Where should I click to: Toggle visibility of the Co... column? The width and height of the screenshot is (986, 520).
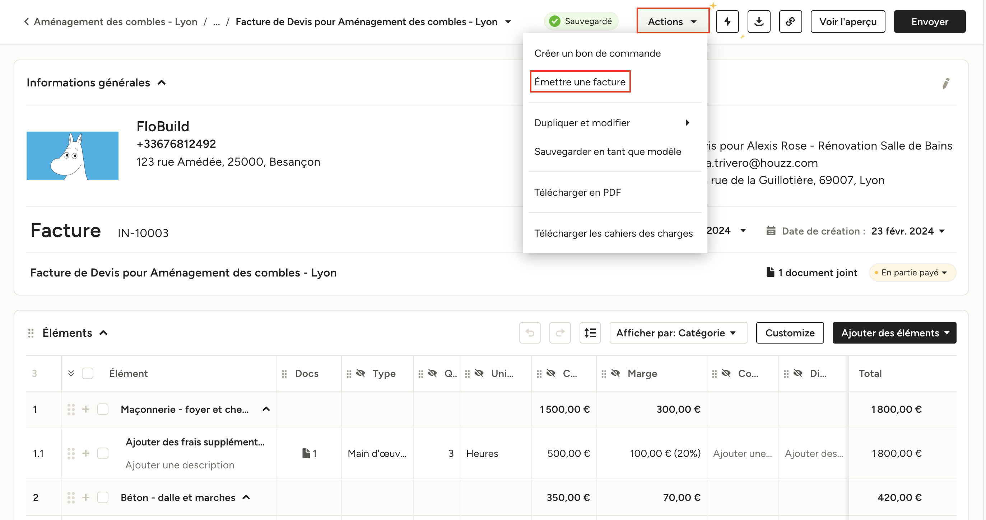click(726, 373)
